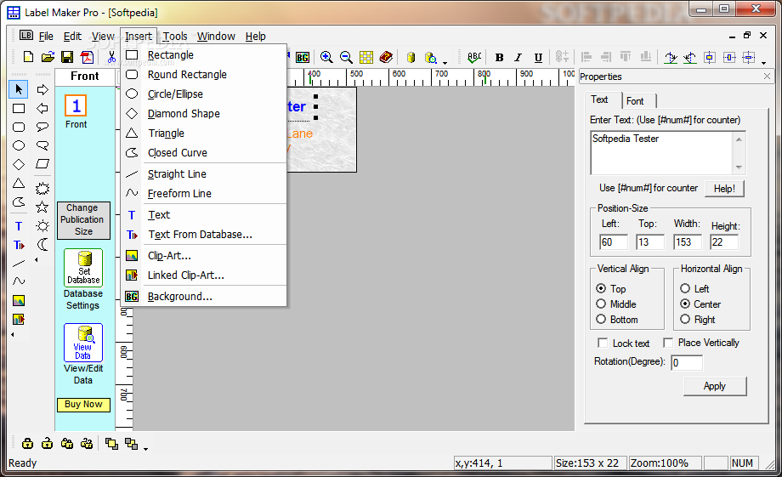Select the Front page 1 thumbnail
Screen dimensions: 782x477
tap(76, 105)
